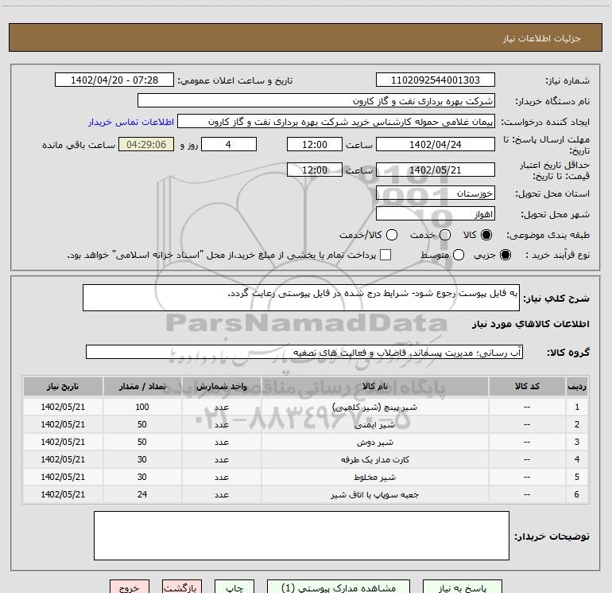Click the ردیف column header
This screenshot has width=612, height=593.
(x=576, y=386)
